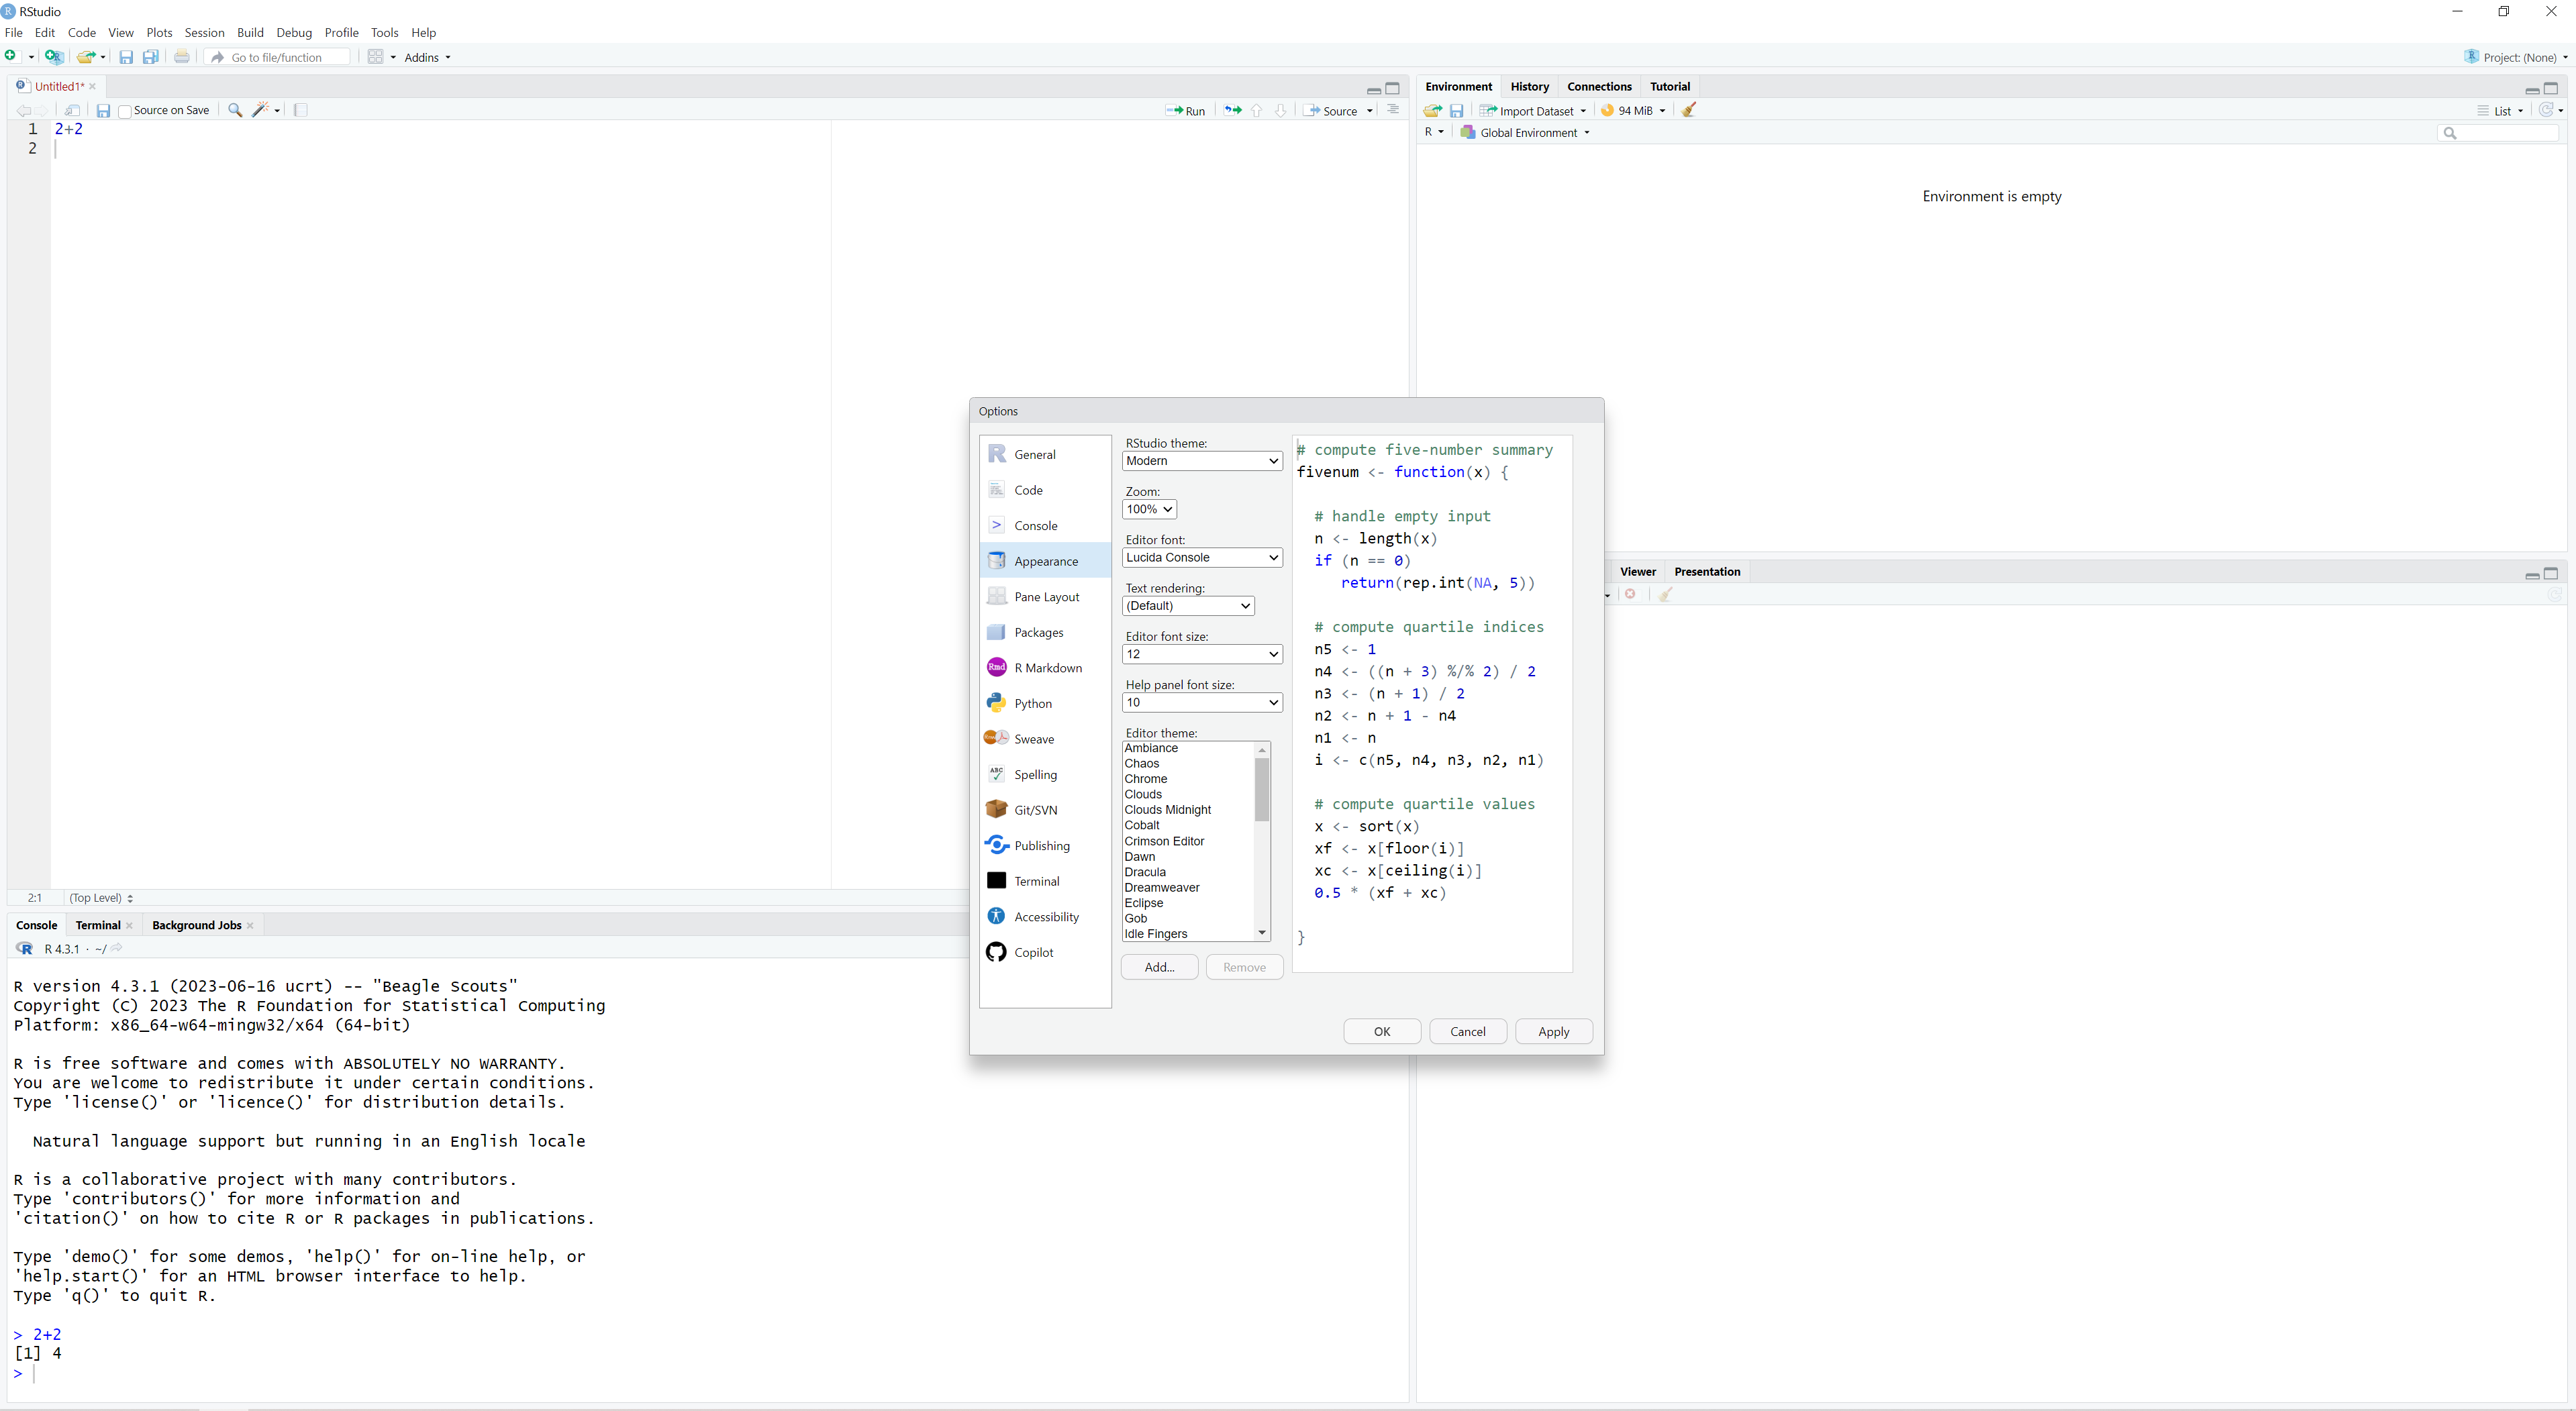Viewport: 2576px width, 1411px height.
Task: Clear workspace objects with broom icon
Action: [1689, 110]
